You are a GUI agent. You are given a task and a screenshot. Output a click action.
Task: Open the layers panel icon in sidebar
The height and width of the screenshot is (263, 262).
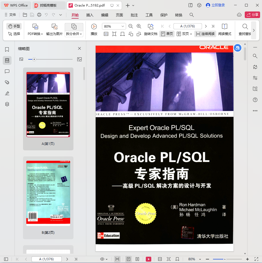(x=7, y=104)
